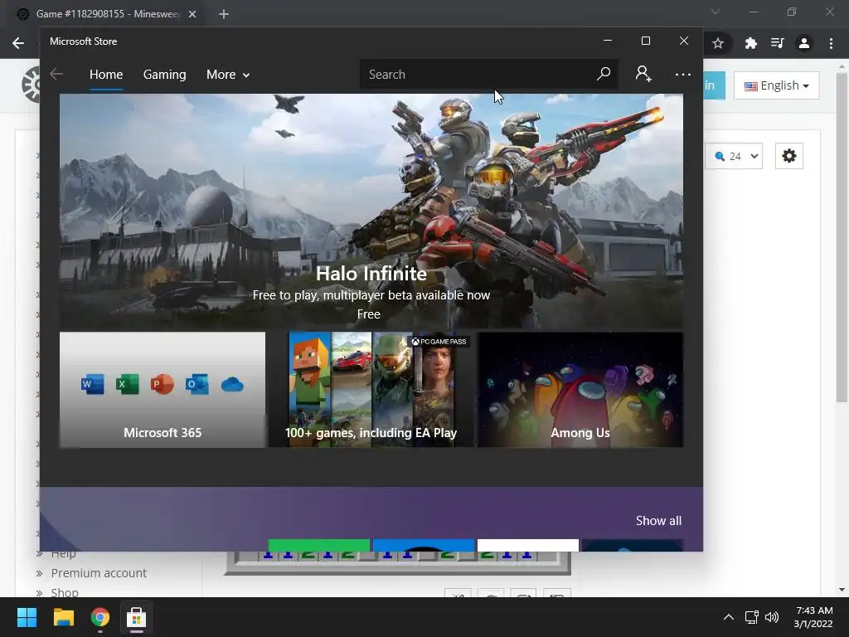Screen dimensions: 849x637
Task: Open the network tray icon
Action: point(751,617)
